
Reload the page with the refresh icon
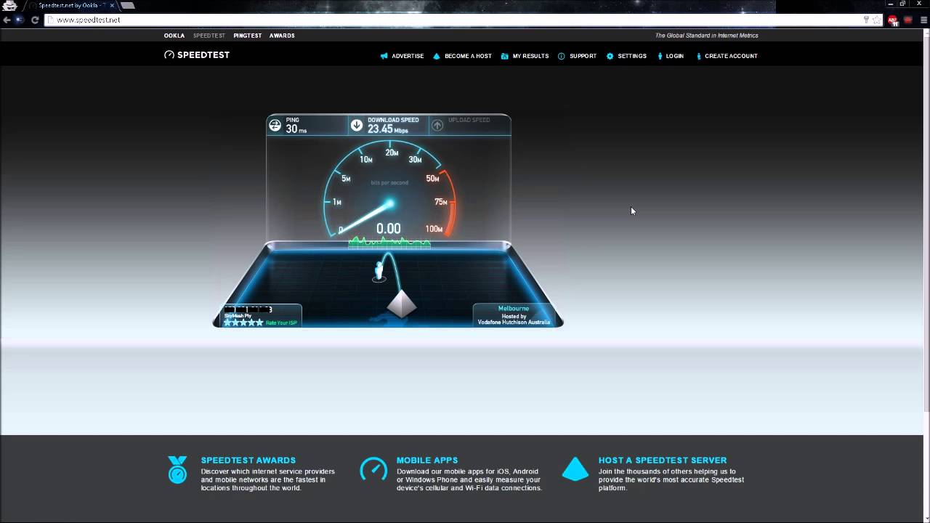pyautogui.click(x=34, y=20)
